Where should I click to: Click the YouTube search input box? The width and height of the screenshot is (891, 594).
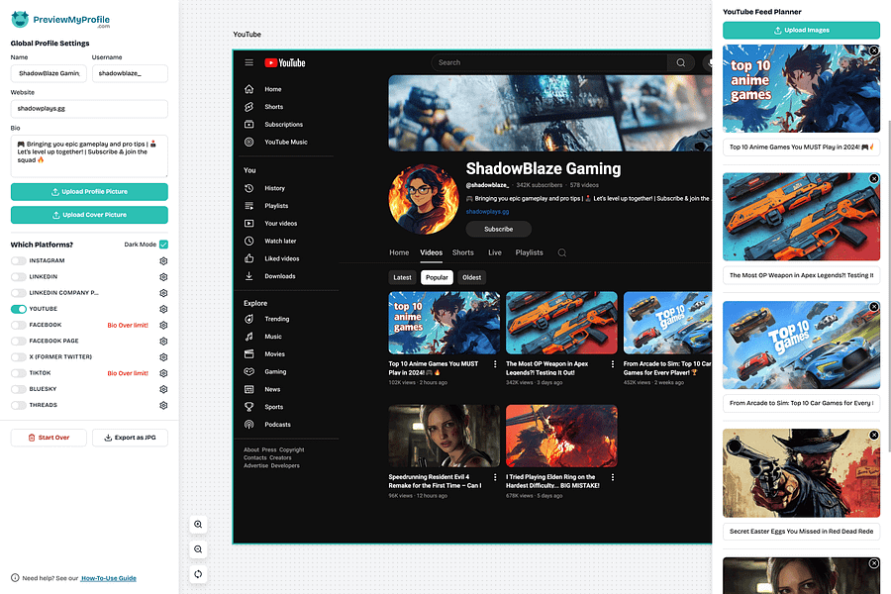(549, 62)
